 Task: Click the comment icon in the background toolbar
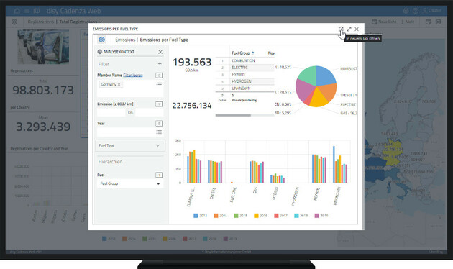(x=429, y=22)
